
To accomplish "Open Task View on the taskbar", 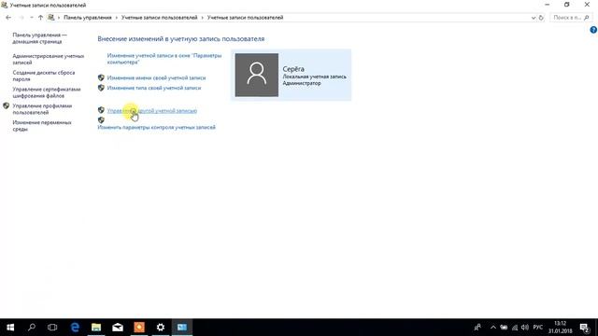I will coord(52,328).
